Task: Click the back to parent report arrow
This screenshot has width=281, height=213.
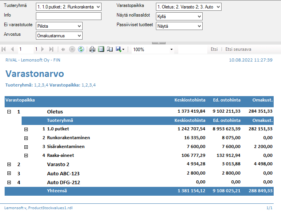Action: (63, 49)
